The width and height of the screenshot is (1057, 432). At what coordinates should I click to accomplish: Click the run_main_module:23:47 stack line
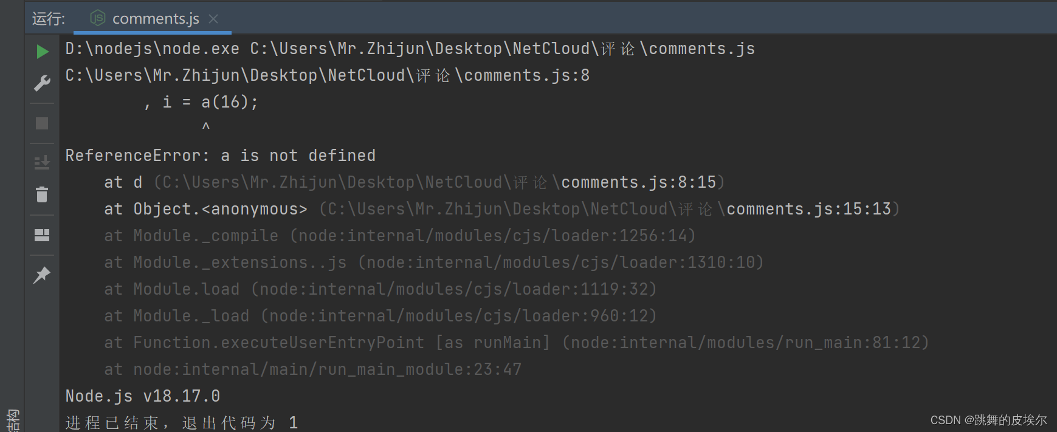click(313, 369)
